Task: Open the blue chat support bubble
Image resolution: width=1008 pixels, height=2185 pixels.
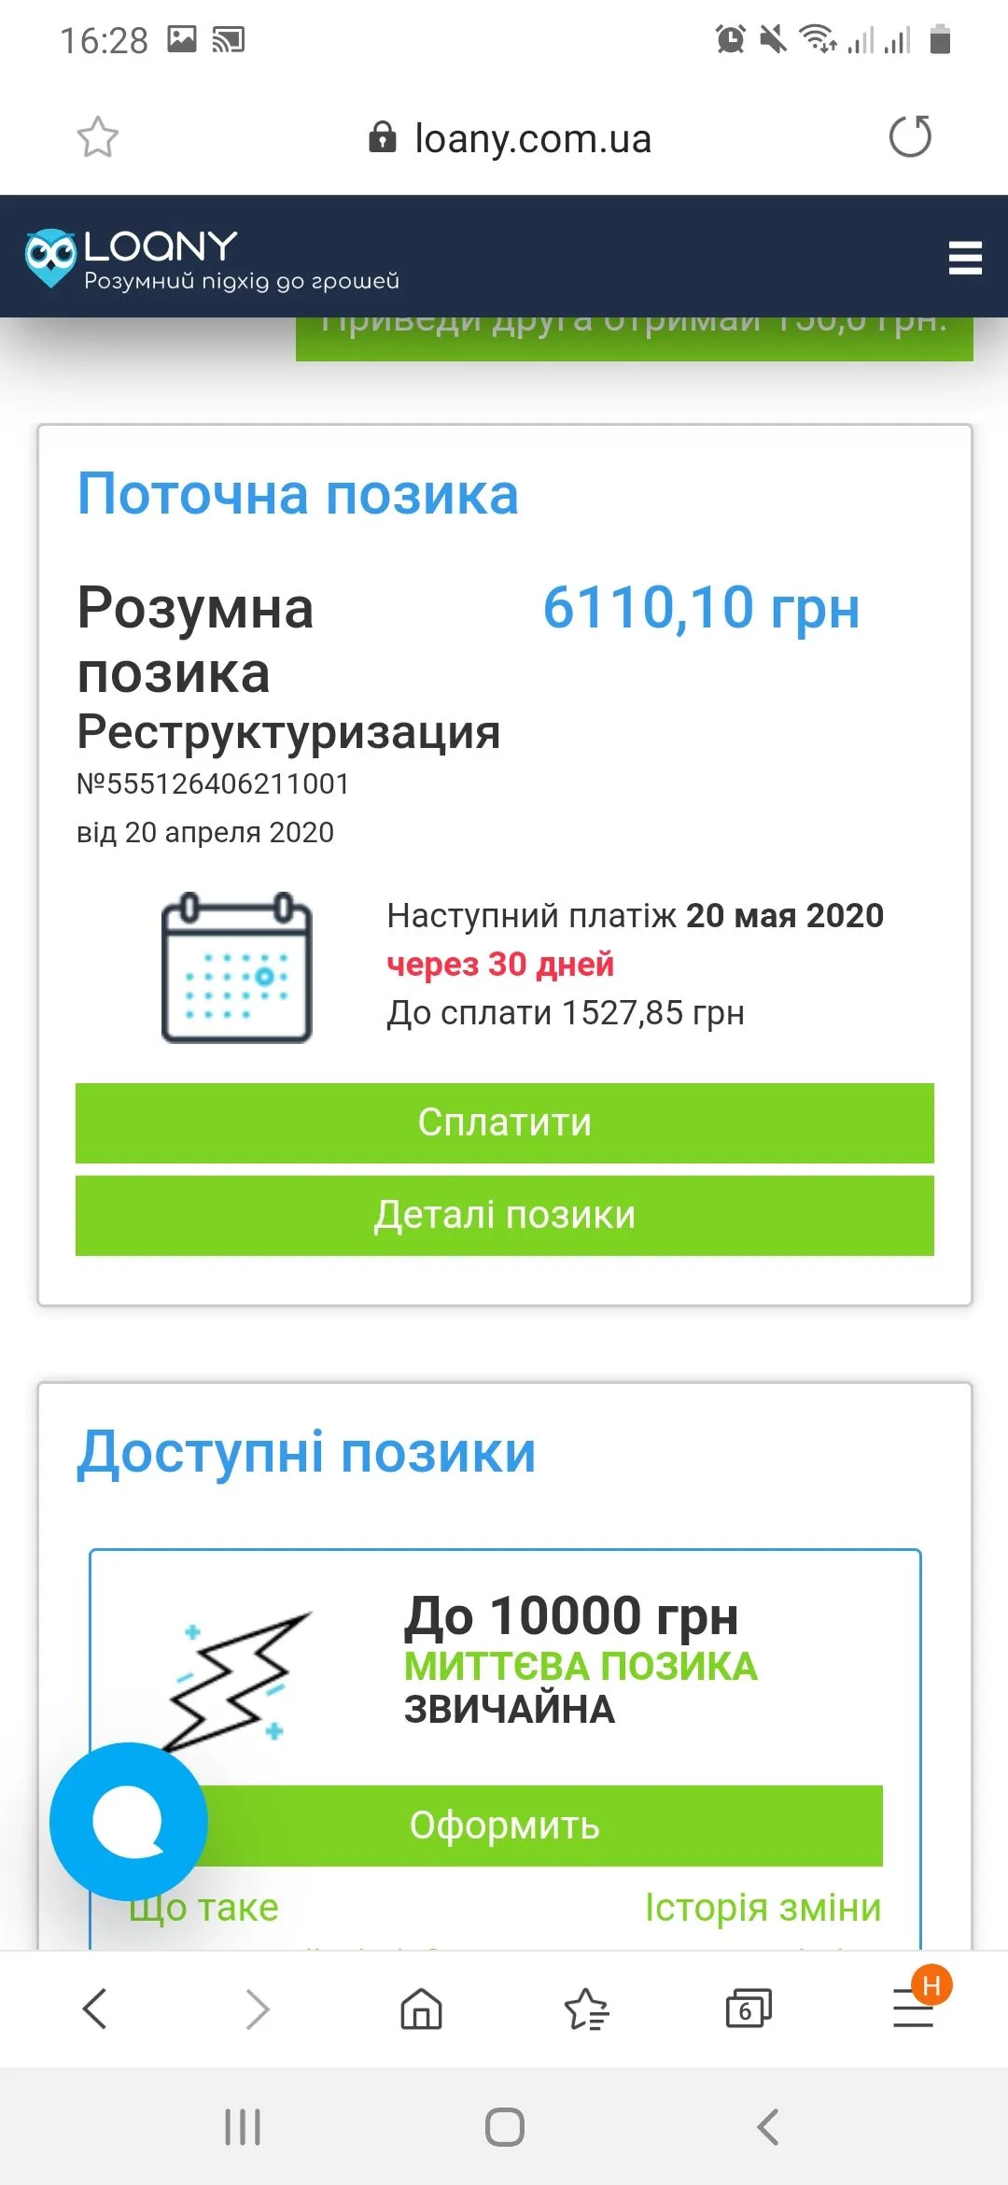Action: click(129, 1821)
